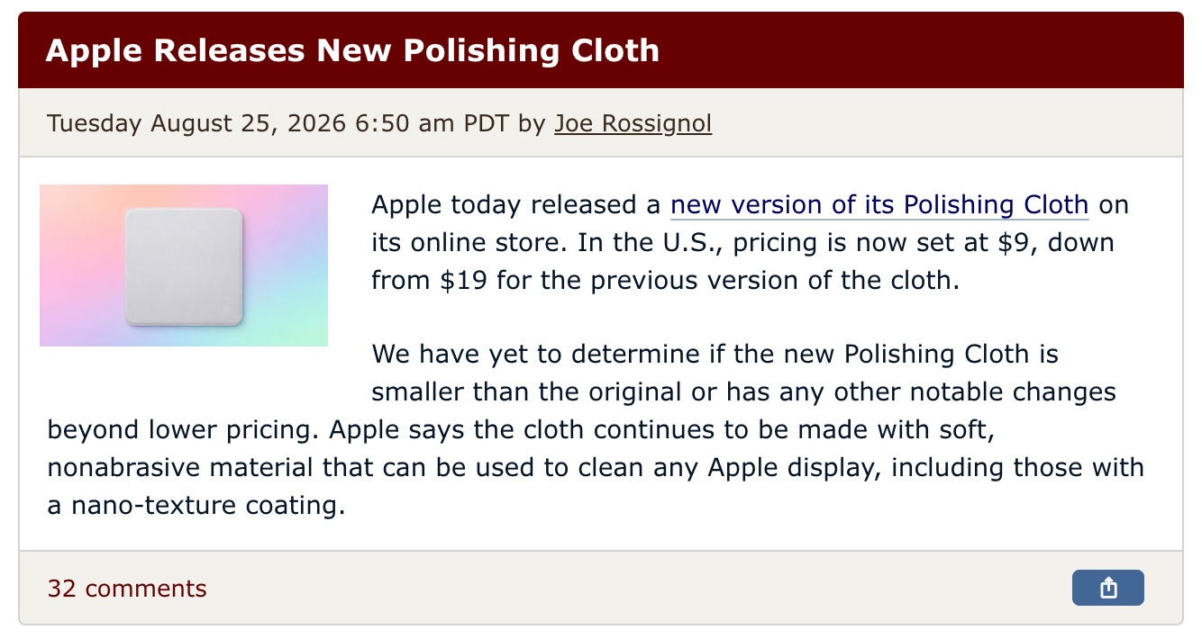
Task: Click the '6:50 am PDT' timestamp
Action: pos(433,122)
